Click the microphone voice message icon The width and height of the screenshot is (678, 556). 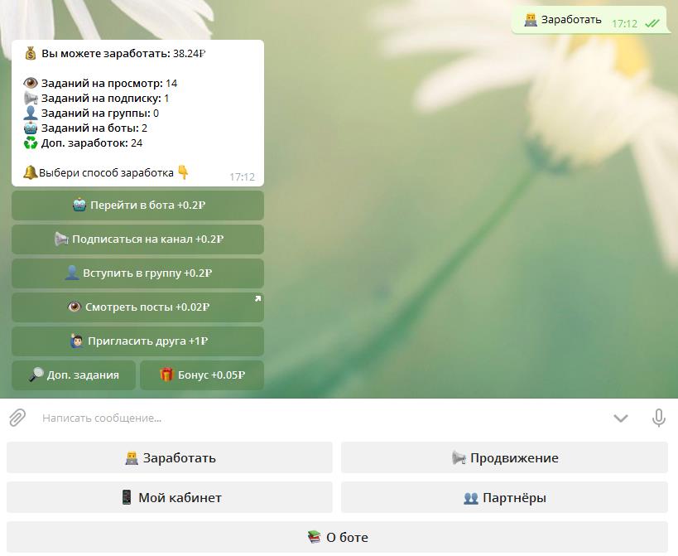658,418
